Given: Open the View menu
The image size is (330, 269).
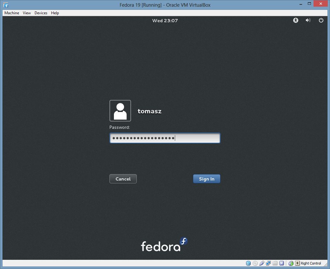Looking at the screenshot, I should tap(27, 13).
